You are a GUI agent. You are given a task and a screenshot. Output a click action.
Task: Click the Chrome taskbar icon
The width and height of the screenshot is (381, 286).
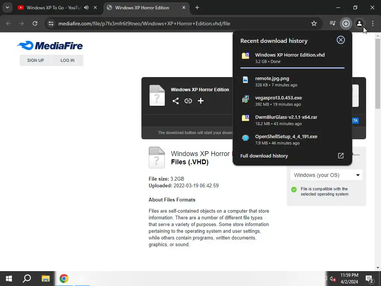tap(64, 279)
